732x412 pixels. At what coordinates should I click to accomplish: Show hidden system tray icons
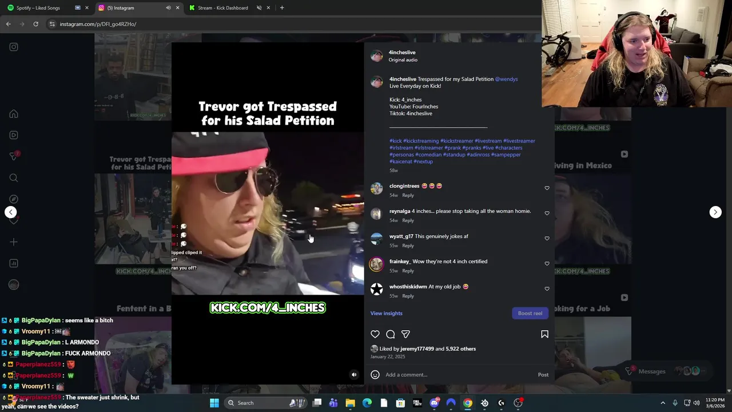coord(663,403)
